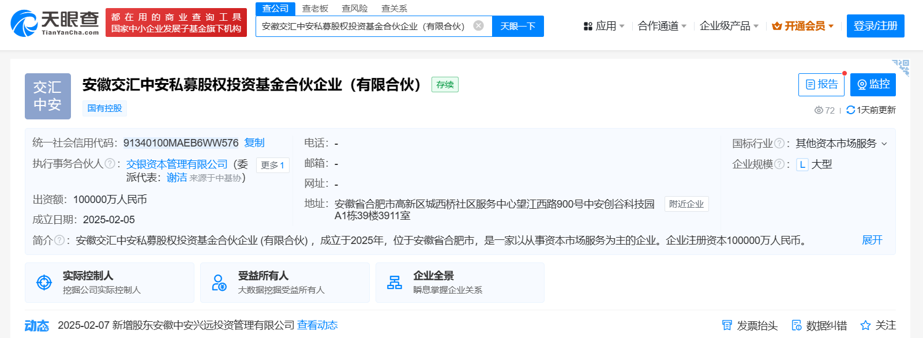Click the 国标行业 help icon
Screen dimensions: 923x338
coord(779,143)
